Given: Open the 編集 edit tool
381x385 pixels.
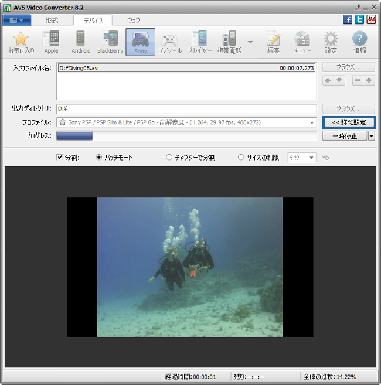Looking at the screenshot, I should (x=273, y=42).
